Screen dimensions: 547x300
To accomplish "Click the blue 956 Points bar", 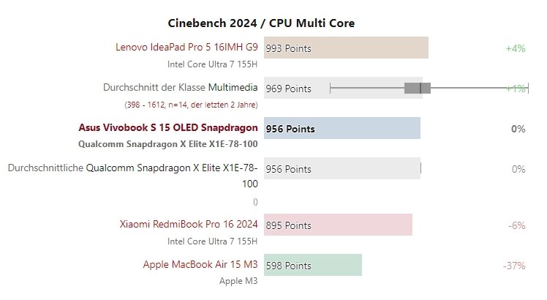I will 366,129.
